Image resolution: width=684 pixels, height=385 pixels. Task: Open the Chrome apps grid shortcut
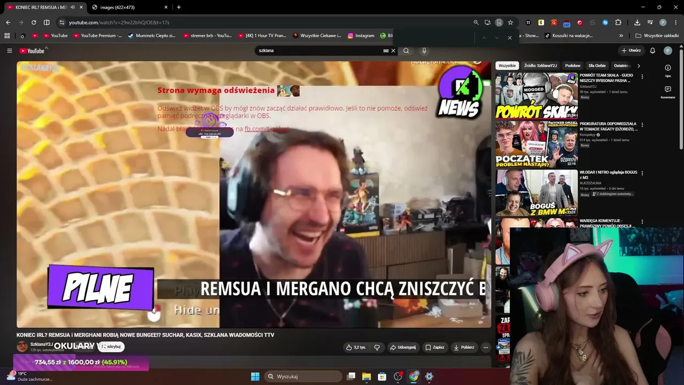click(7, 36)
